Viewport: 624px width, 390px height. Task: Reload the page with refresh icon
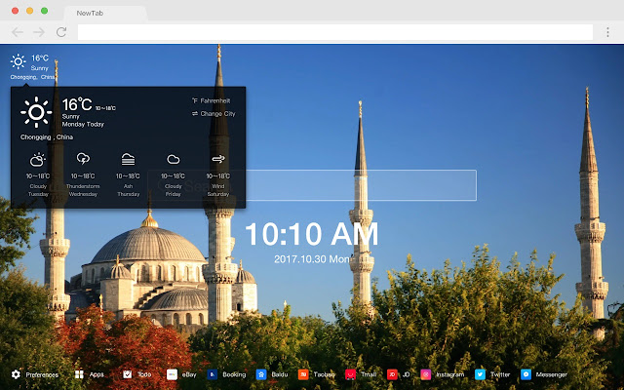(61, 32)
